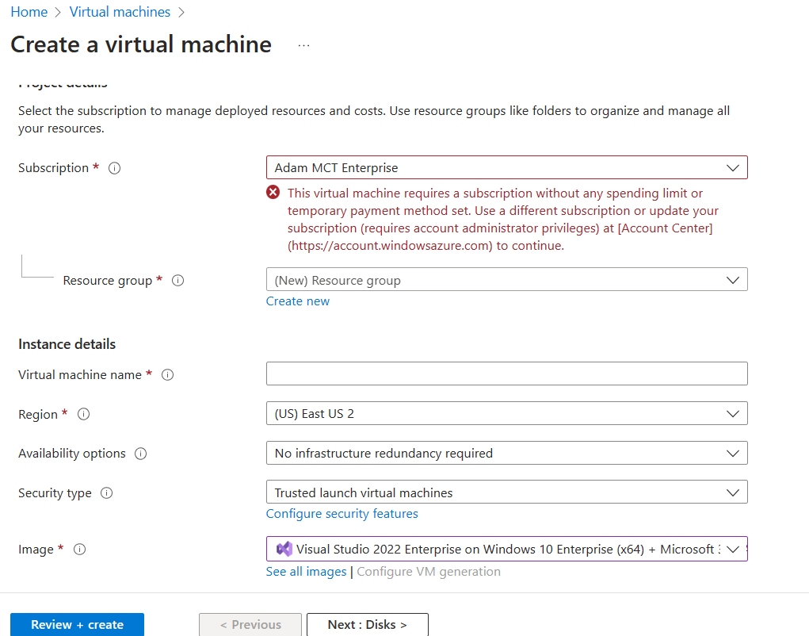Open the ellipsis menu next to page title

[x=304, y=45]
